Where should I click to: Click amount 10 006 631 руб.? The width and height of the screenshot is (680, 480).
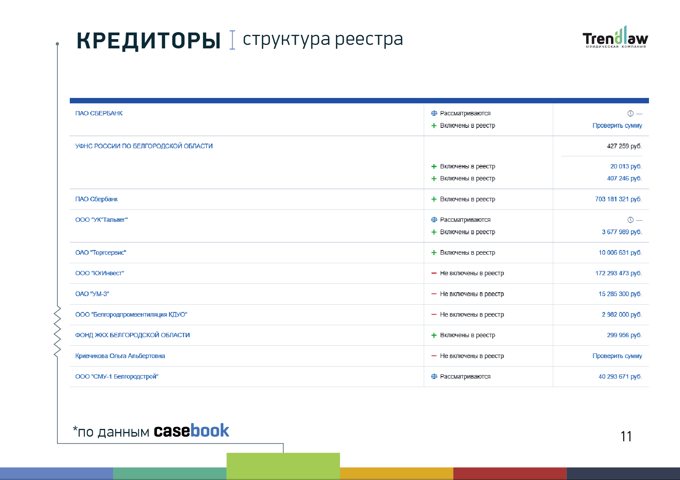620,253
